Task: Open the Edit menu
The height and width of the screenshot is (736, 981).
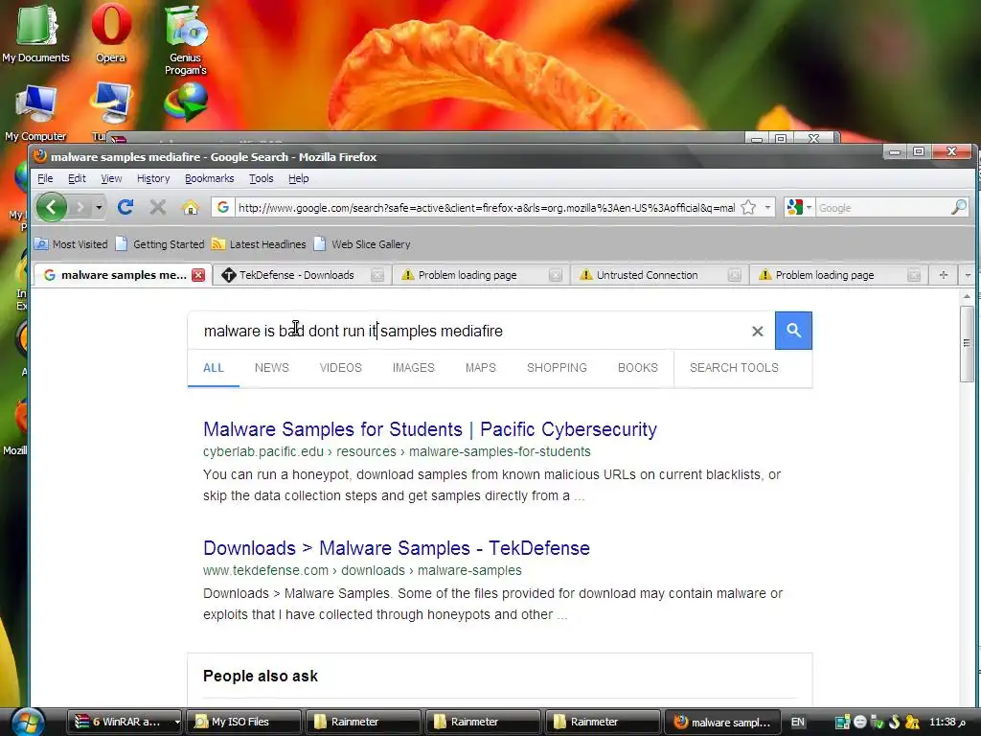Action: coord(77,178)
